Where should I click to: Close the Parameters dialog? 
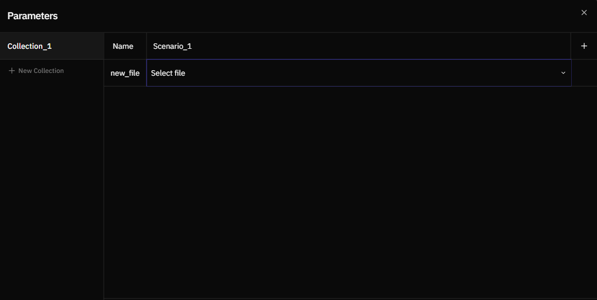pos(584,13)
